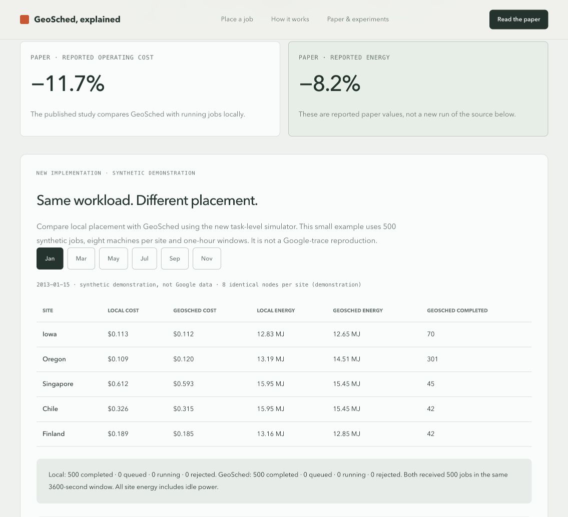Click the Local: 500 completed summary note
The width and height of the screenshot is (568, 517).
point(284,481)
